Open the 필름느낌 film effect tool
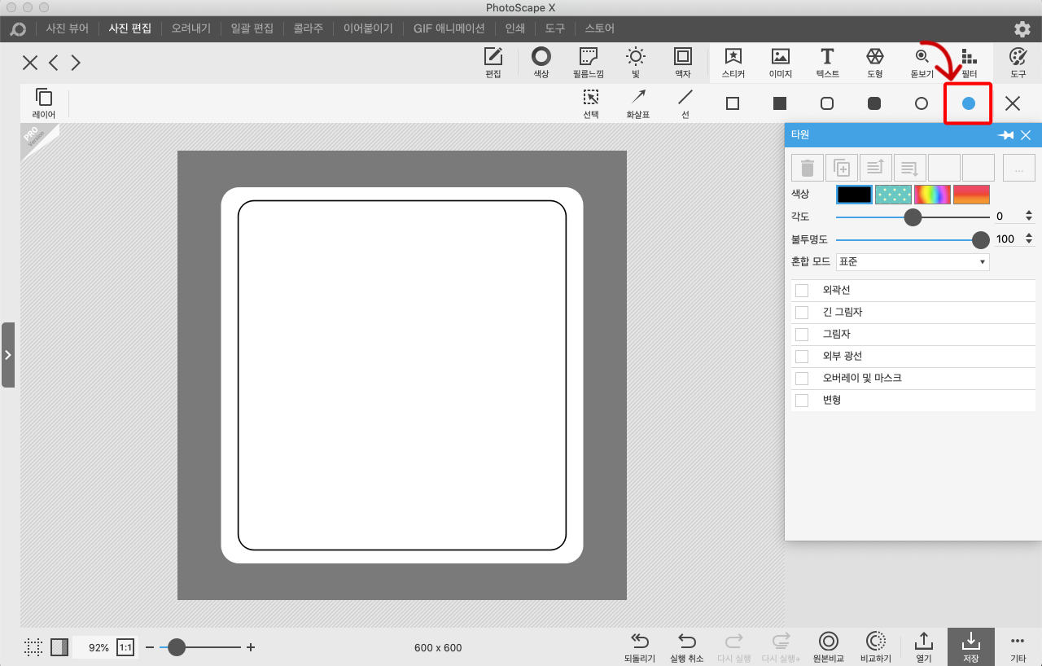This screenshot has height=666, width=1042. tap(589, 63)
